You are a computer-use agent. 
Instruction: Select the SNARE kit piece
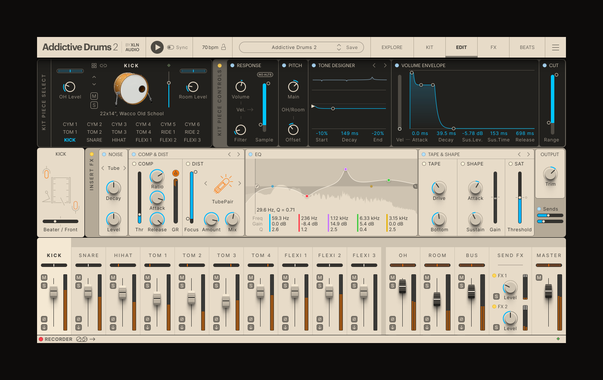pos(94,140)
